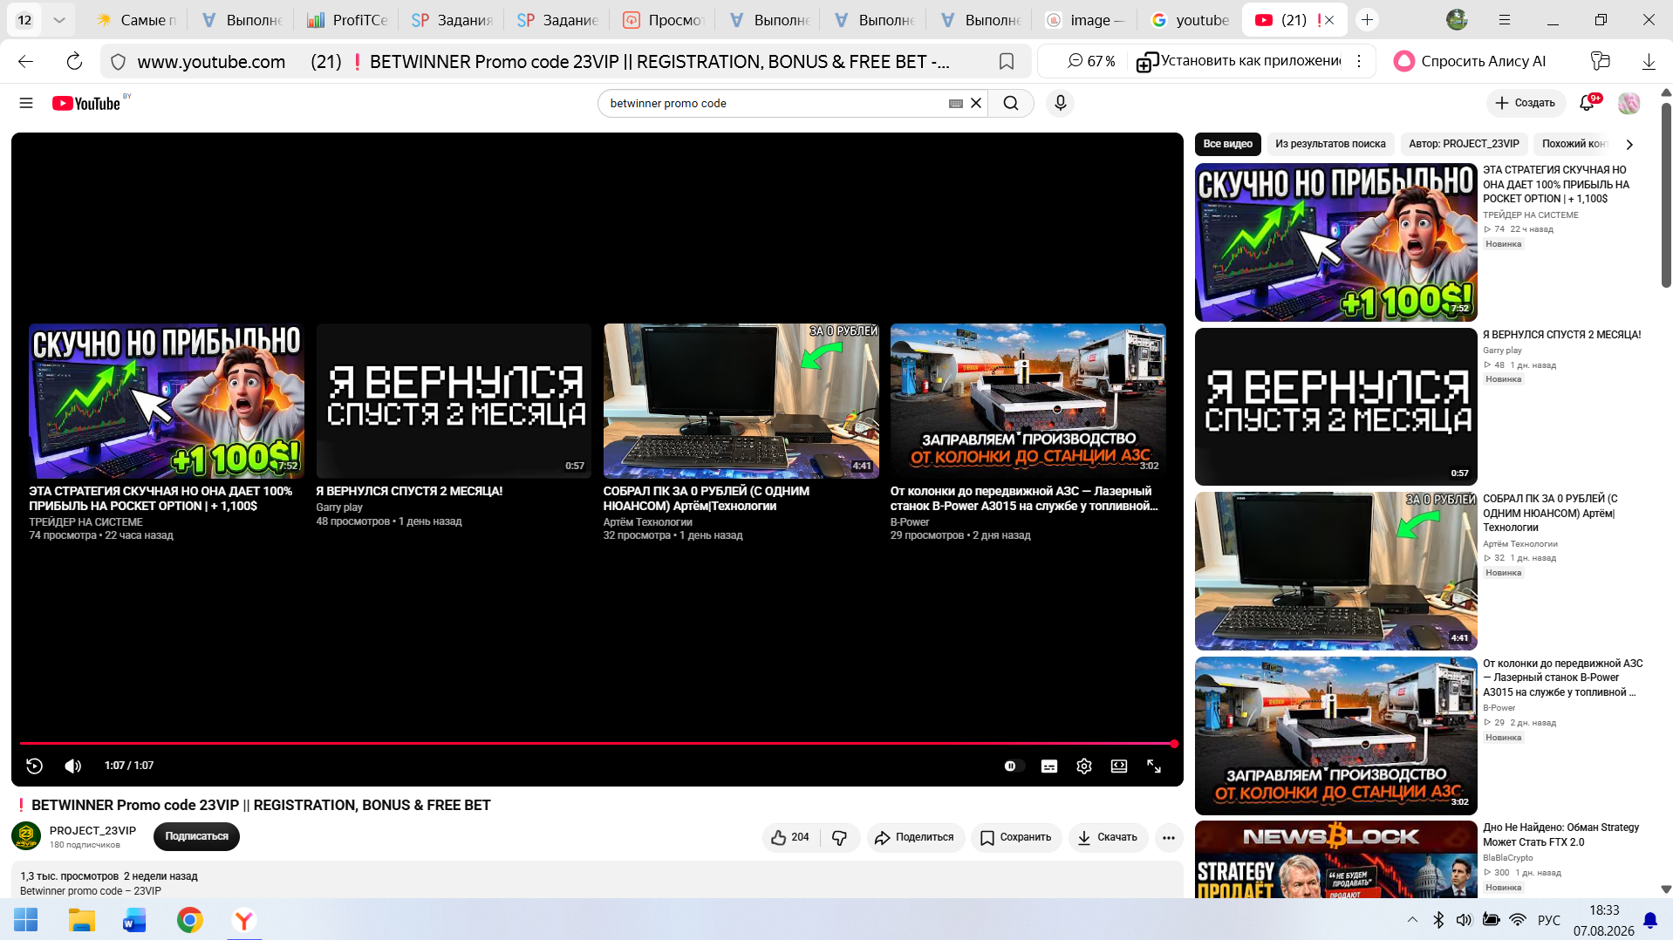Viewport: 1673px width, 940px height.
Task: Enter full screen mode in player
Action: (x=1154, y=766)
